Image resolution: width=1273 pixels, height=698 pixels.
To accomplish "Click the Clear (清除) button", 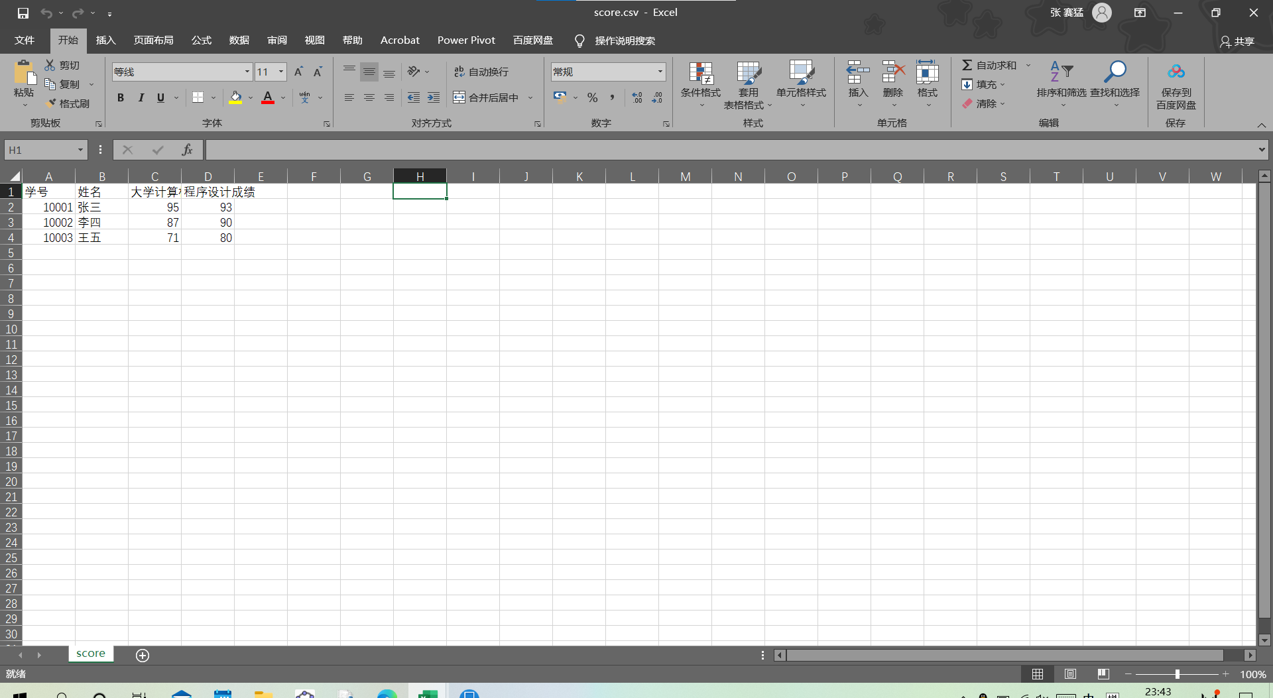I will pyautogui.click(x=983, y=103).
